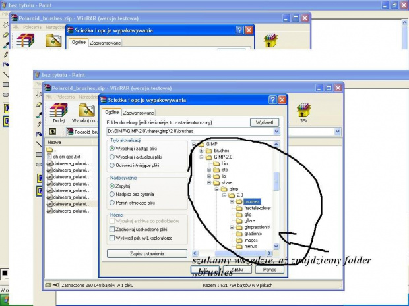Expand the gimpressionist folder node

(232, 227)
